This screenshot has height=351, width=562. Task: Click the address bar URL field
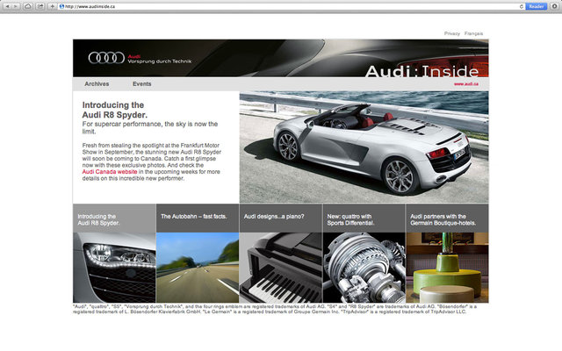[x=291, y=6]
